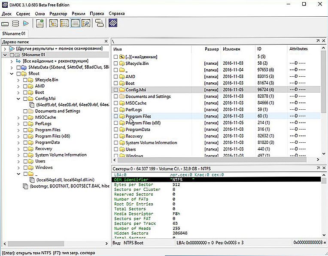Select the OEM identifier row in sector view
The width and height of the screenshot is (328, 256).
216,180
